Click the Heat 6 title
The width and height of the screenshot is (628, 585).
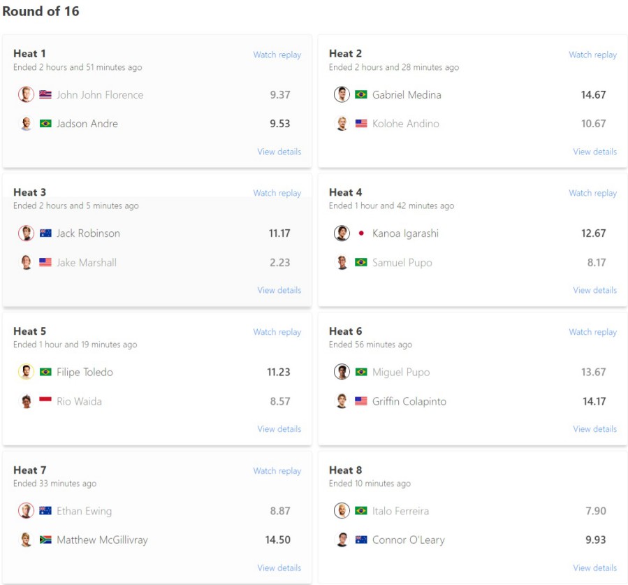(x=345, y=331)
